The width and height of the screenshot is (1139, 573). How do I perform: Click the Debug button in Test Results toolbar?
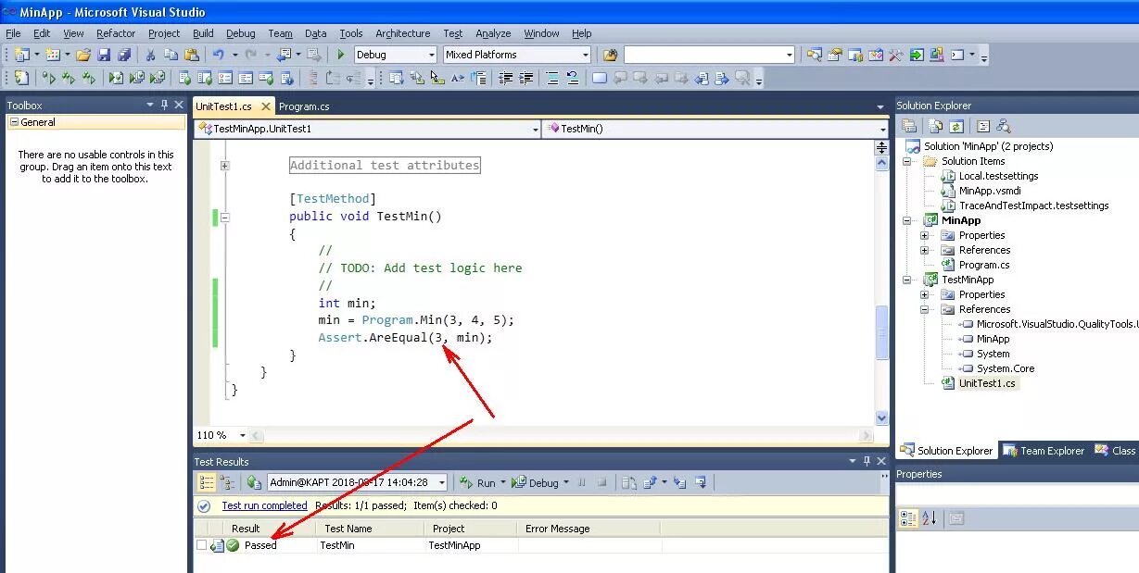click(x=537, y=482)
